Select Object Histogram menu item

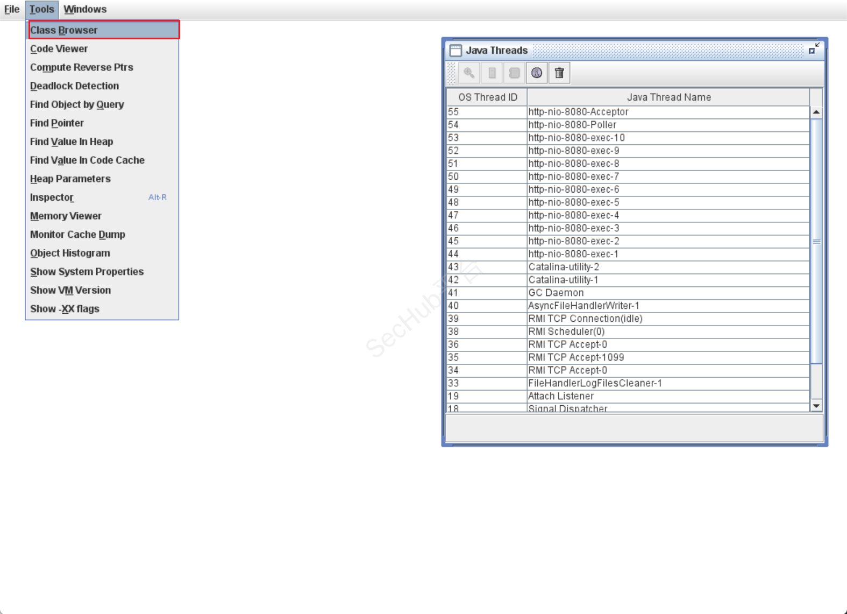(x=70, y=253)
